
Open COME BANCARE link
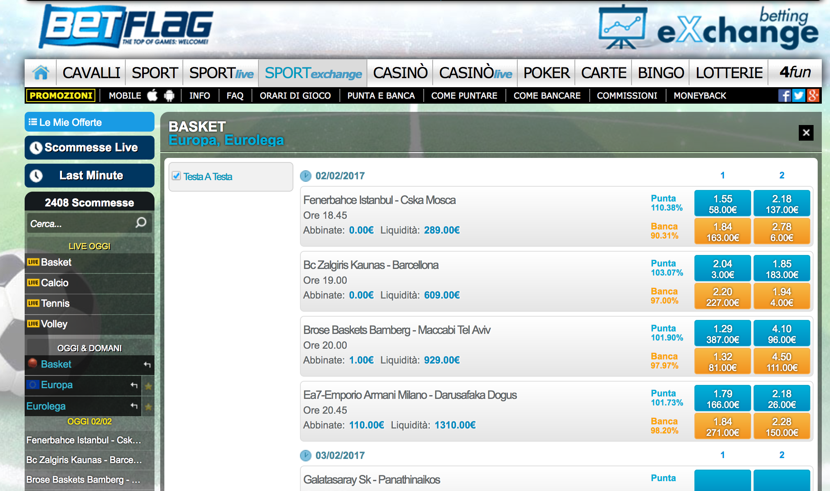coord(547,96)
